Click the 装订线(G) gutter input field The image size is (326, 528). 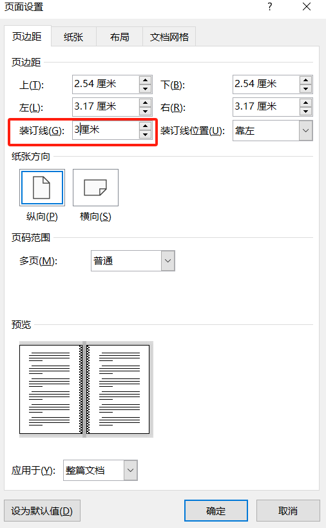(106, 130)
